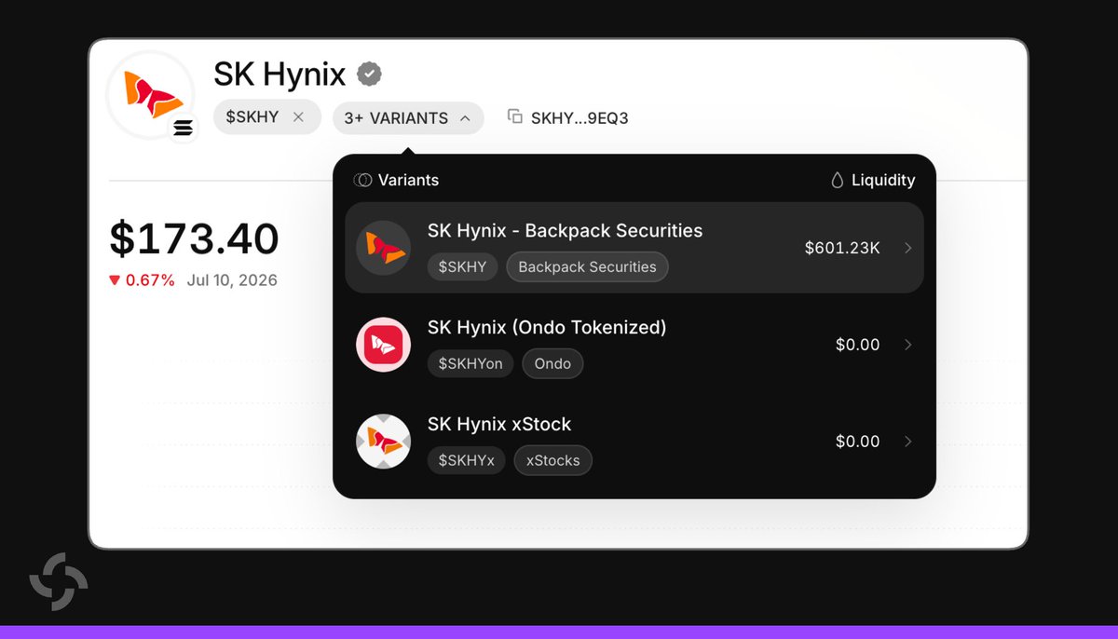Screen dimensions: 1118x639
Task: Click the $0.00 liquidity for xStock
Action: tap(857, 442)
